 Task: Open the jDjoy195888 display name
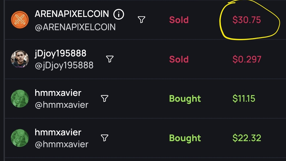tap(60, 53)
